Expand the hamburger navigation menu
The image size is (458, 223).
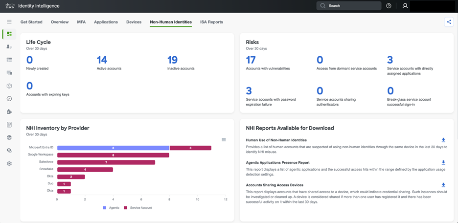9,22
